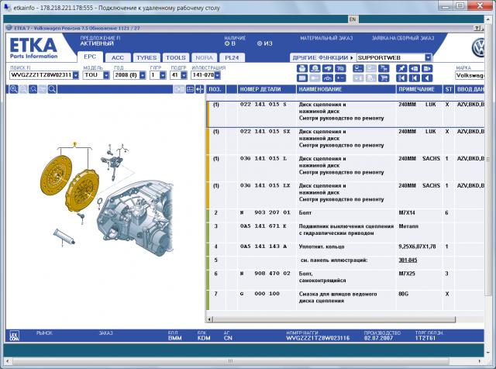
Task: Click Заявка на сборный заказ button
Action: point(403,38)
